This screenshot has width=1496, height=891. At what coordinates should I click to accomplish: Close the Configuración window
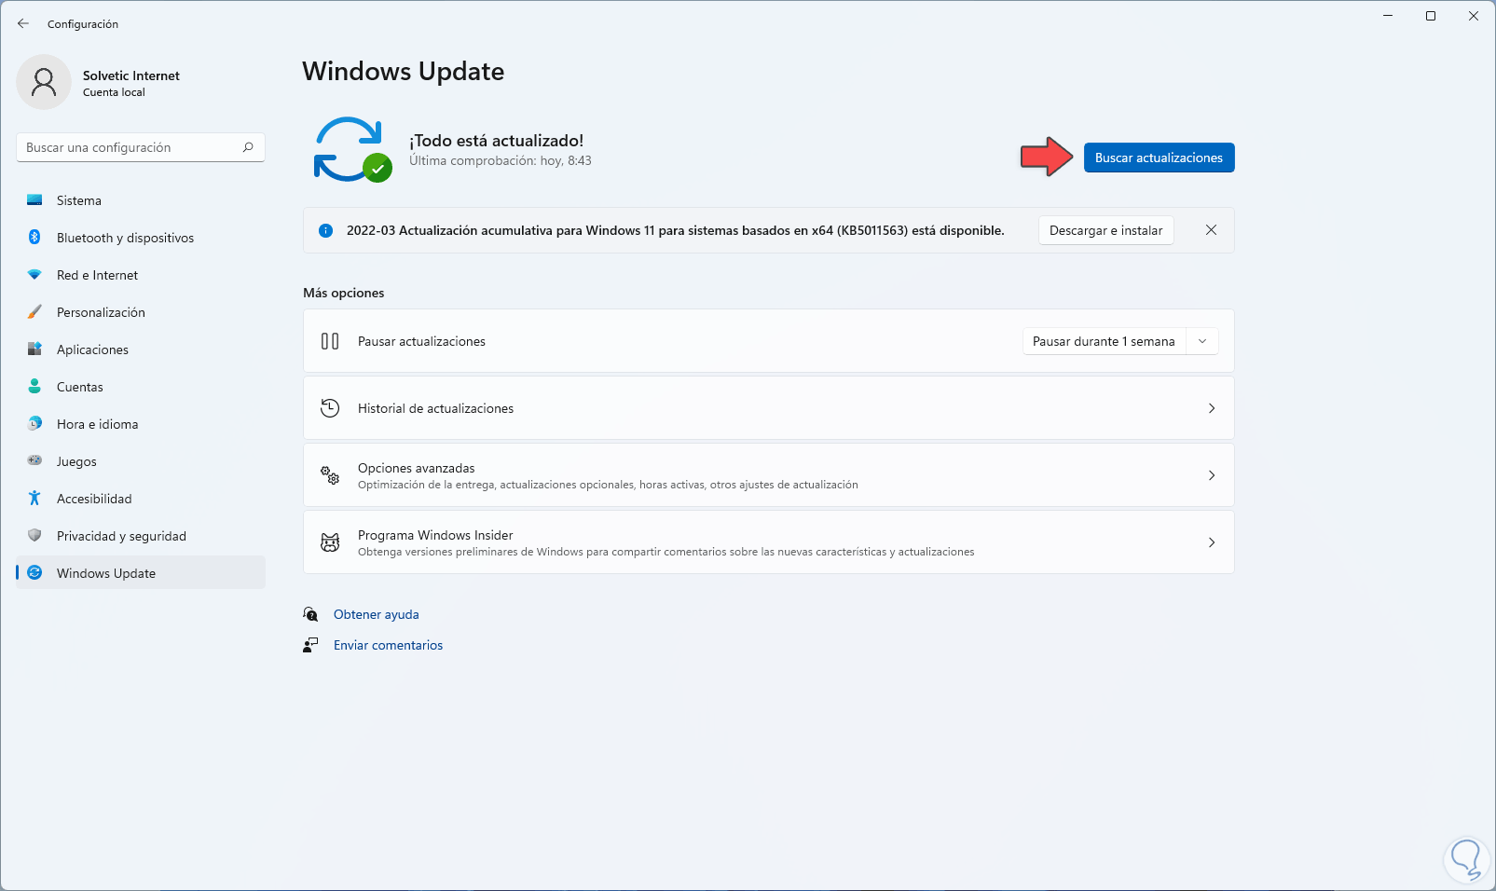coord(1474,16)
